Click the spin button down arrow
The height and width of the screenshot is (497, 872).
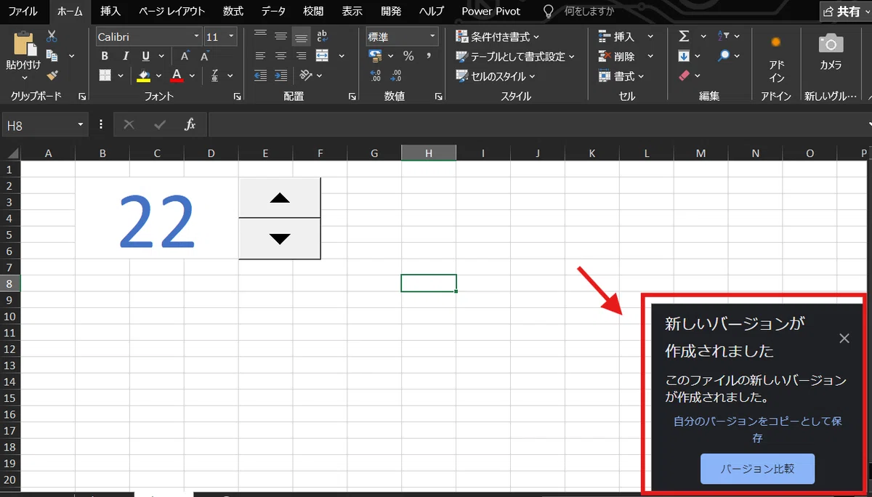(280, 238)
